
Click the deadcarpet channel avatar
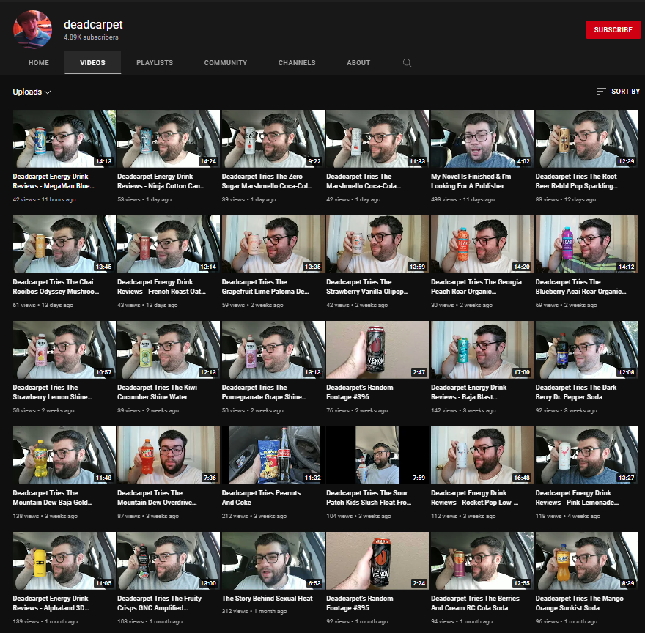(x=33, y=29)
